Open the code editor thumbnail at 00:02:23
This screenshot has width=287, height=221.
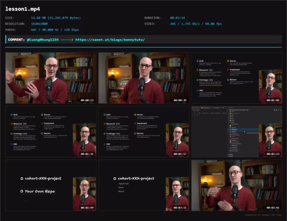coord(237,132)
